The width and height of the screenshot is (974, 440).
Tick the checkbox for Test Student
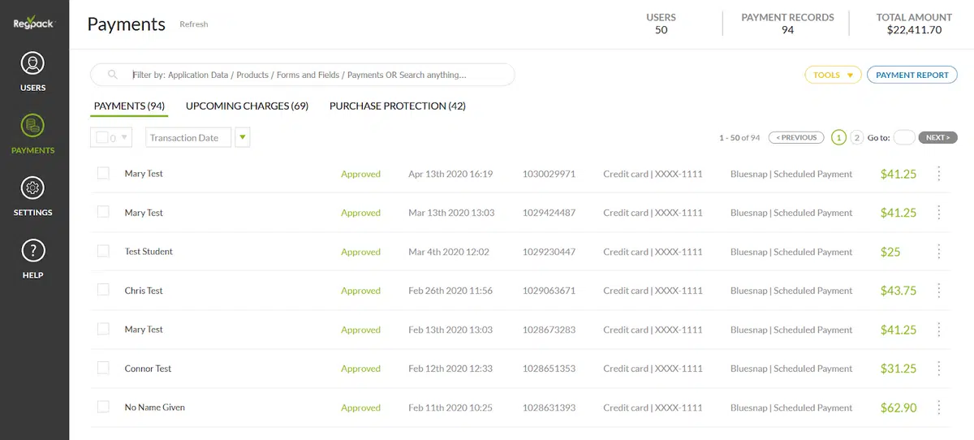pyautogui.click(x=103, y=251)
